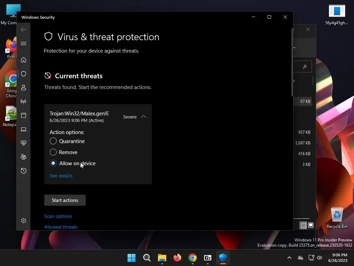This screenshot has height=266, width=354.
Task: Select the My Computer desktop icon
Action: coord(9,15)
